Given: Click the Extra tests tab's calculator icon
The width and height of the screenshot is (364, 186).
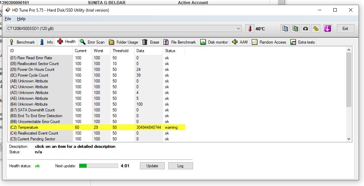Looking at the screenshot, I should 293,42.
